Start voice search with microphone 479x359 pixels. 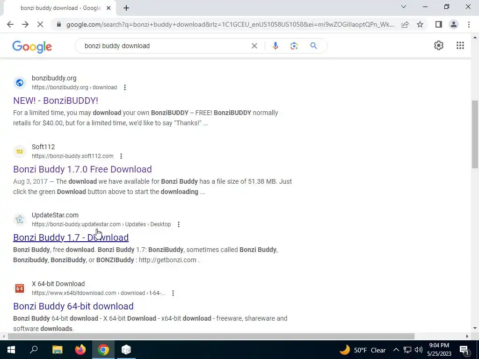(x=275, y=46)
